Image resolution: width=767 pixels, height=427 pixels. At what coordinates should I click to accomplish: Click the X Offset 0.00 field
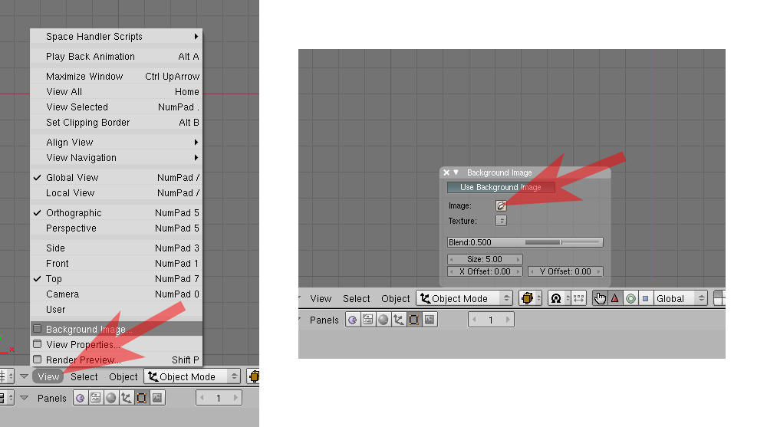tap(485, 271)
